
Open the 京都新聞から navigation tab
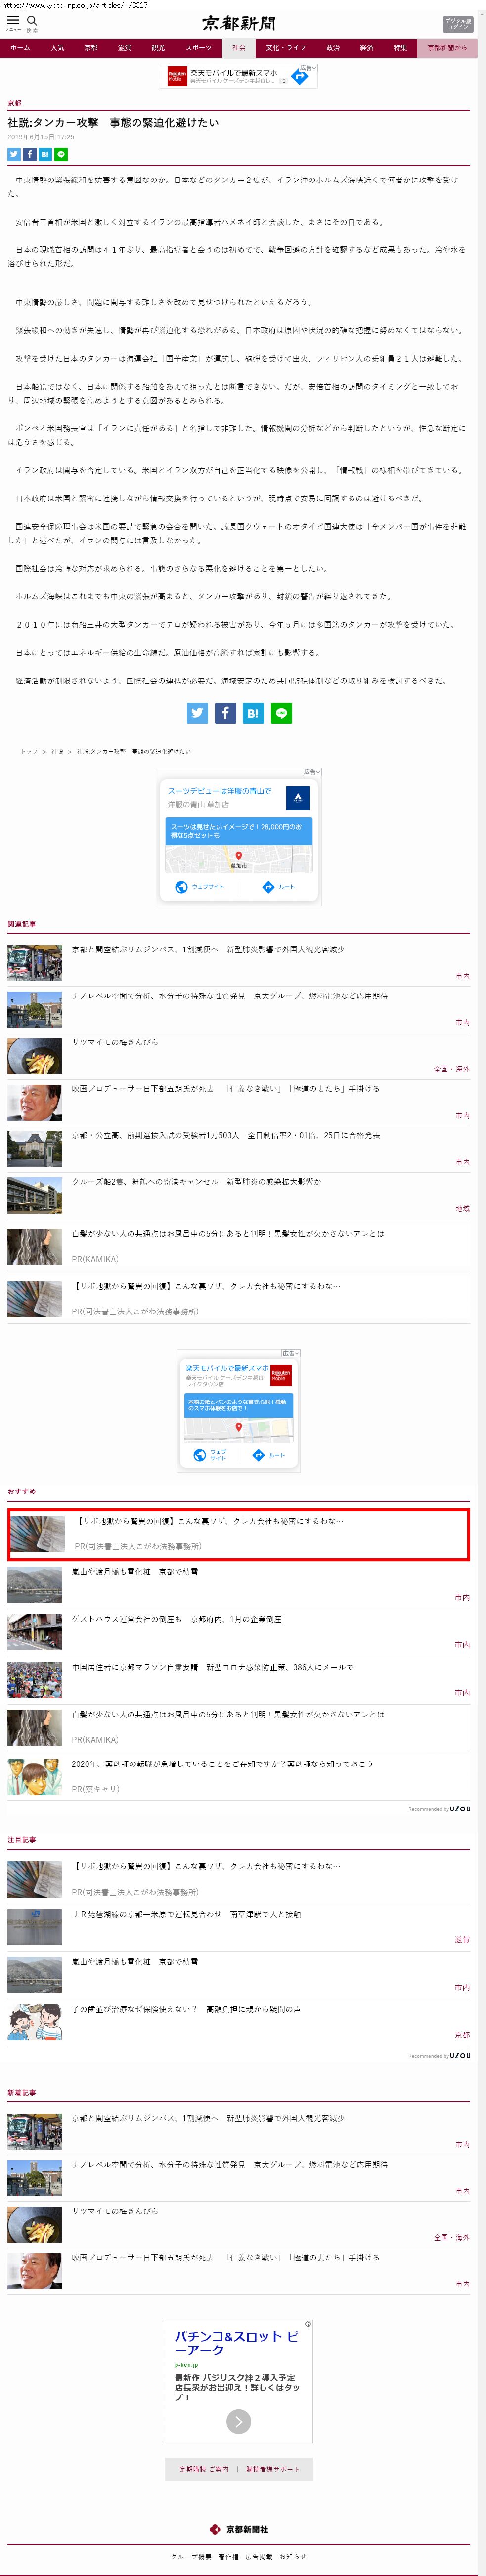pyautogui.click(x=447, y=48)
